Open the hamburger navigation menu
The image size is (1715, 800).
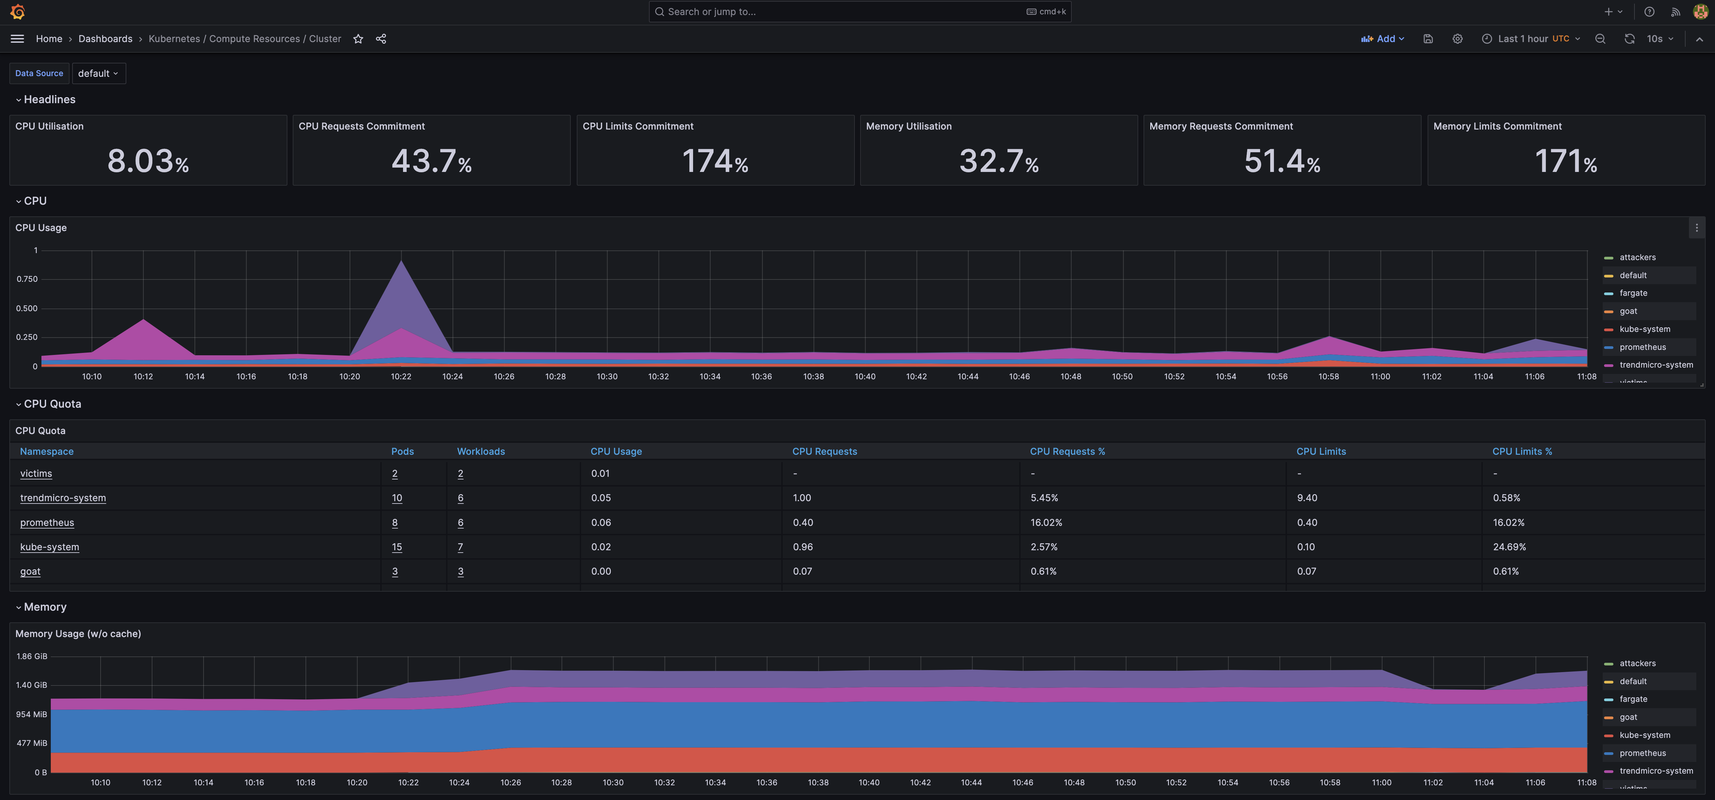(x=17, y=39)
